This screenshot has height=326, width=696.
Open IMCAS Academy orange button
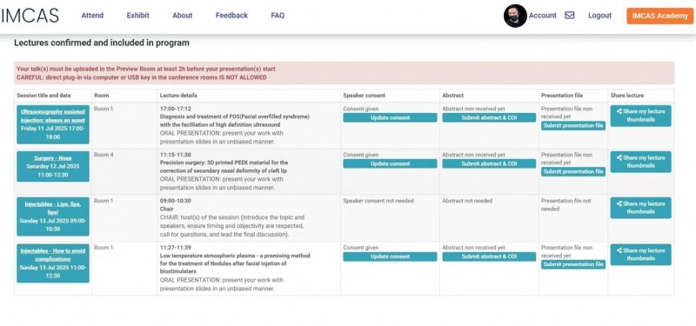[x=660, y=16]
